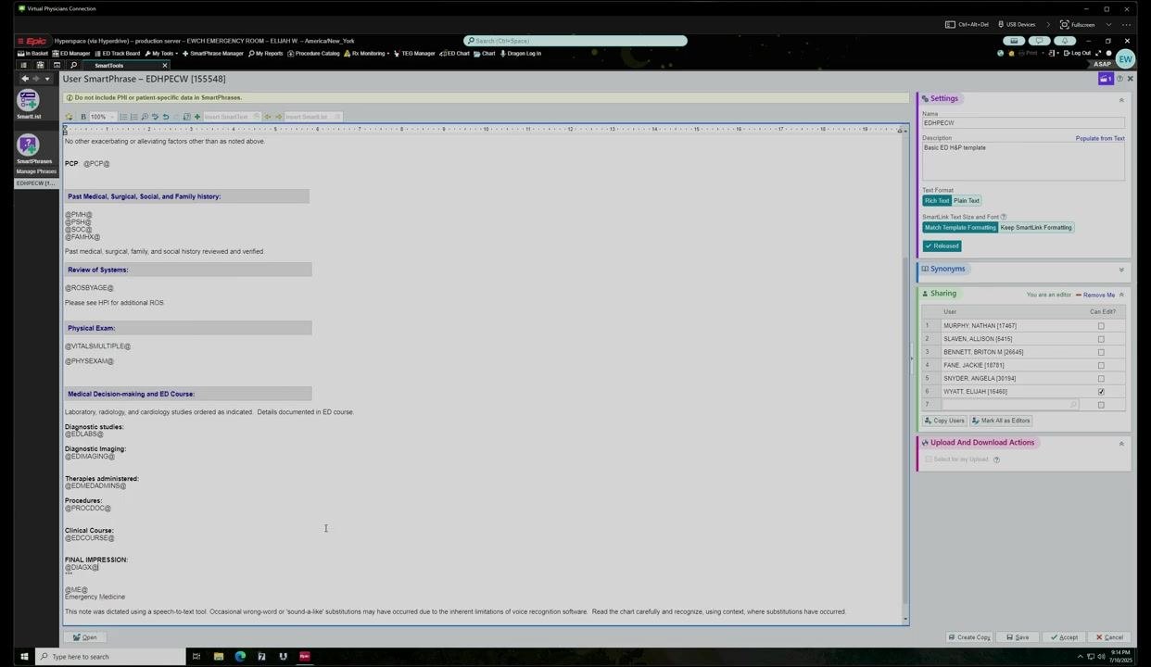Open My Reports
The height and width of the screenshot is (667, 1151).
coord(266,54)
